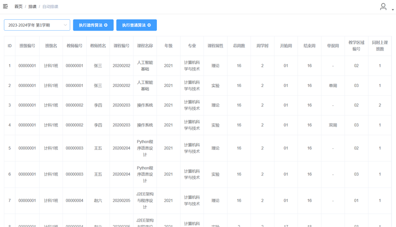Collapse the sidebar with the hamburger icon
This screenshot has width=396, height=227.
tap(5, 6)
